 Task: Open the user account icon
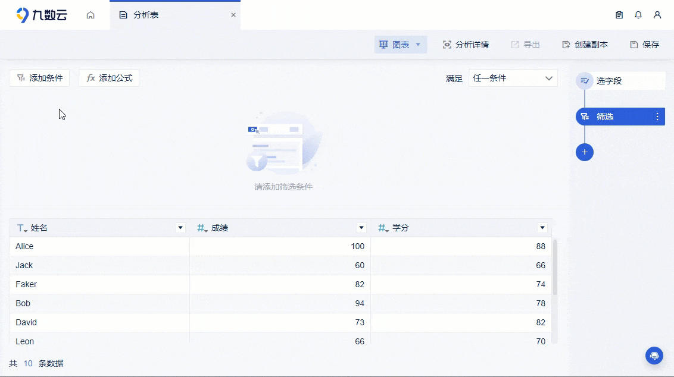point(657,15)
